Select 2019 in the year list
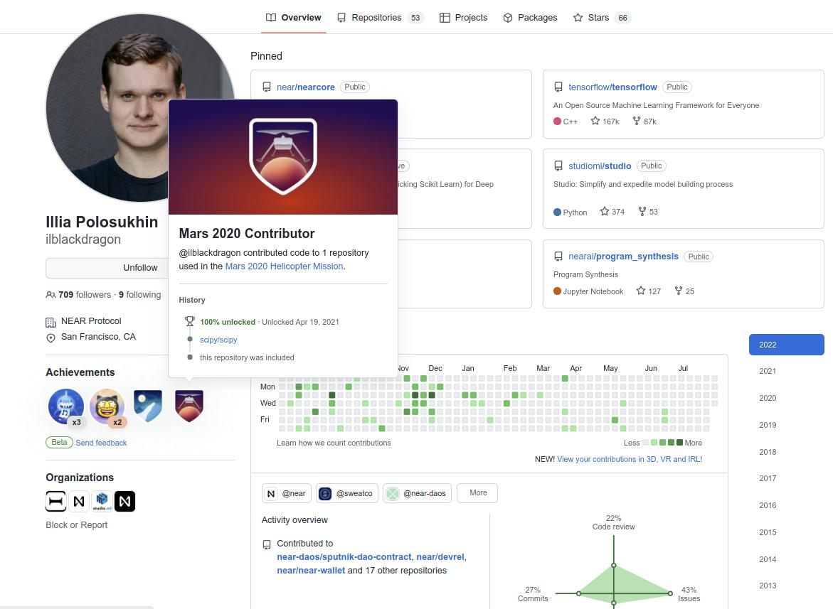 pos(767,425)
